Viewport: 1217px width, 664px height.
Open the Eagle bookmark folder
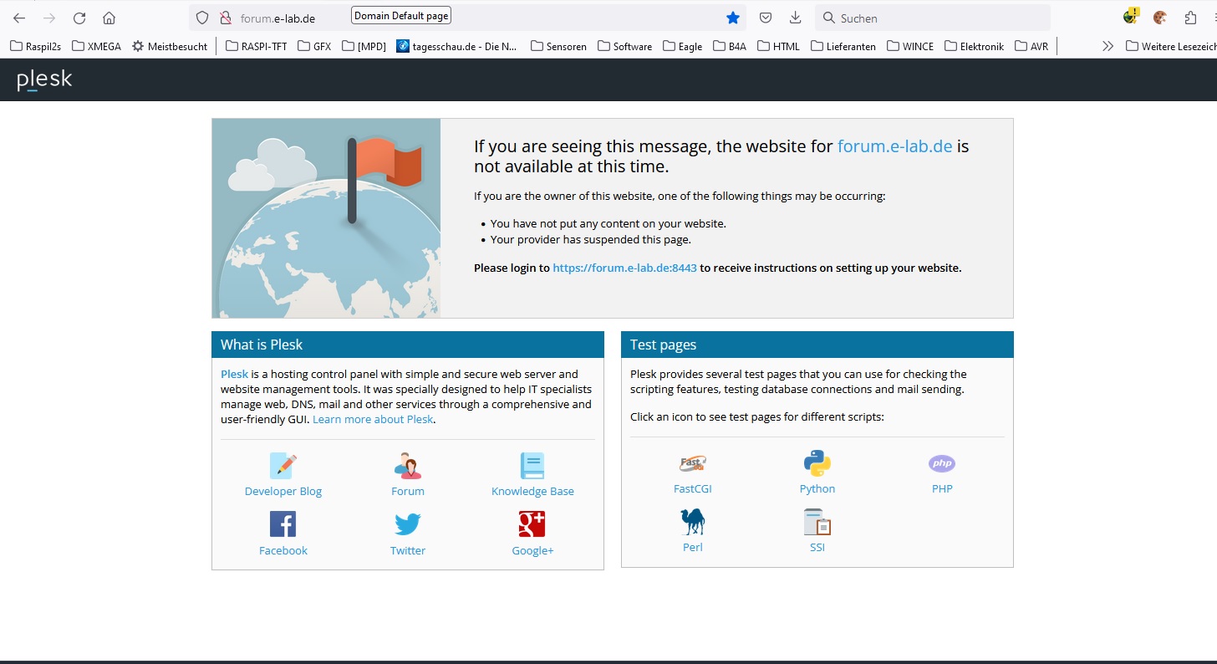click(682, 46)
